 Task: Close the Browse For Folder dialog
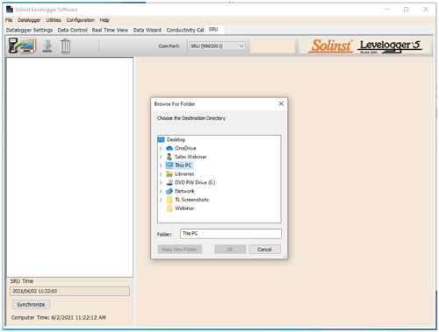pyautogui.click(x=281, y=103)
